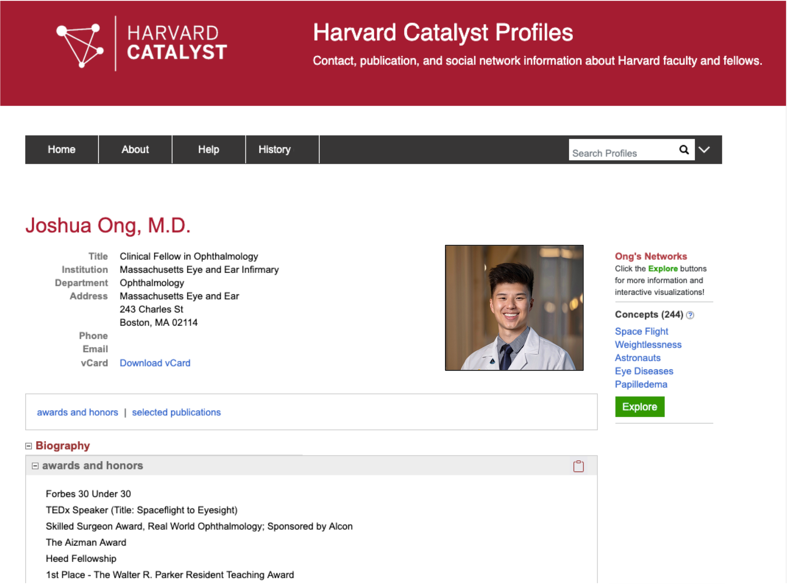Click the 243 Charles St address line

tap(151, 309)
